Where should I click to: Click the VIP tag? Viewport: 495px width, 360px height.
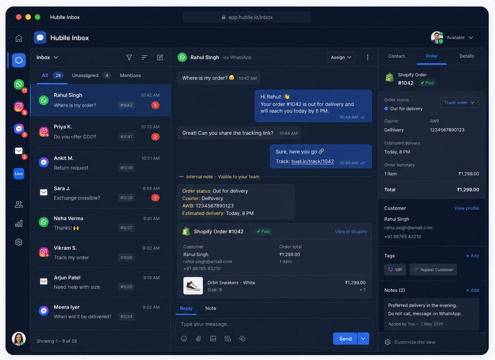click(x=395, y=270)
